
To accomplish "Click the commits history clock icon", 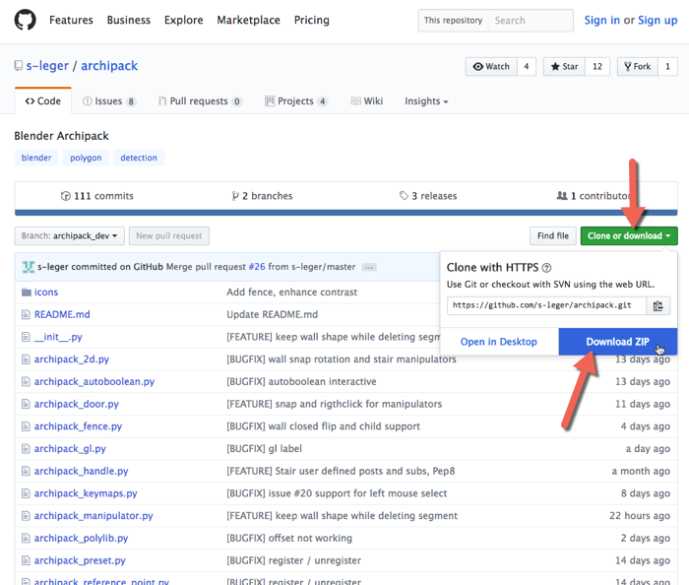I will coord(66,196).
